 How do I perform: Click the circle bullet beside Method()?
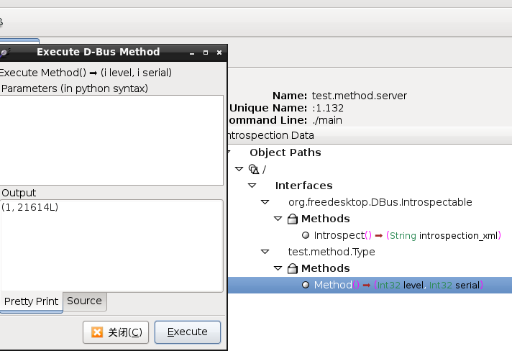[306, 285]
